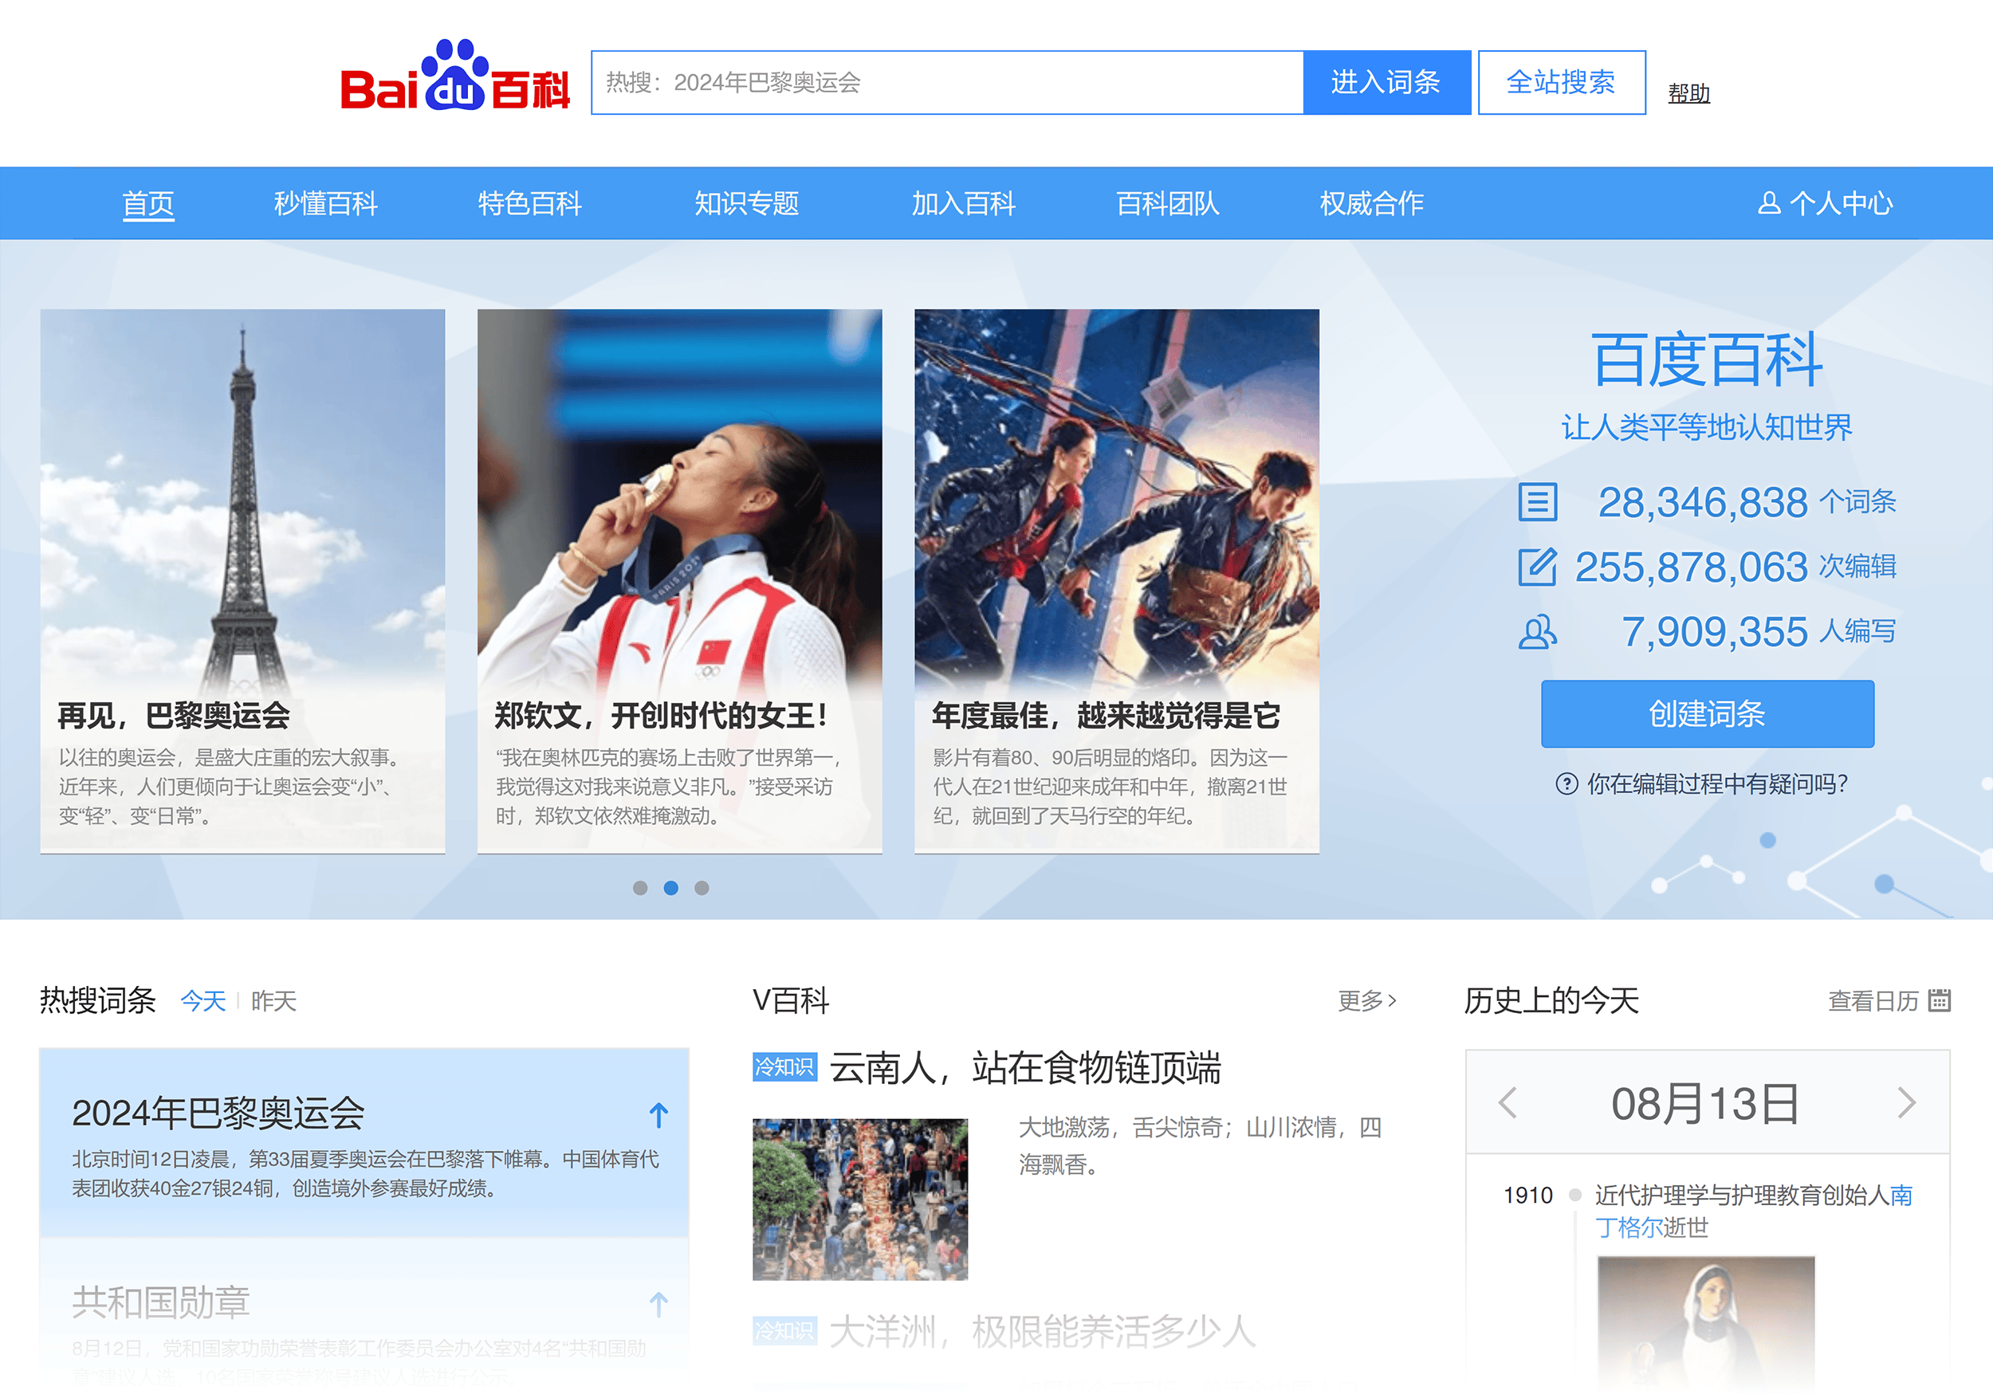
Task: Click the 进入词条 button
Action: click(x=1386, y=82)
